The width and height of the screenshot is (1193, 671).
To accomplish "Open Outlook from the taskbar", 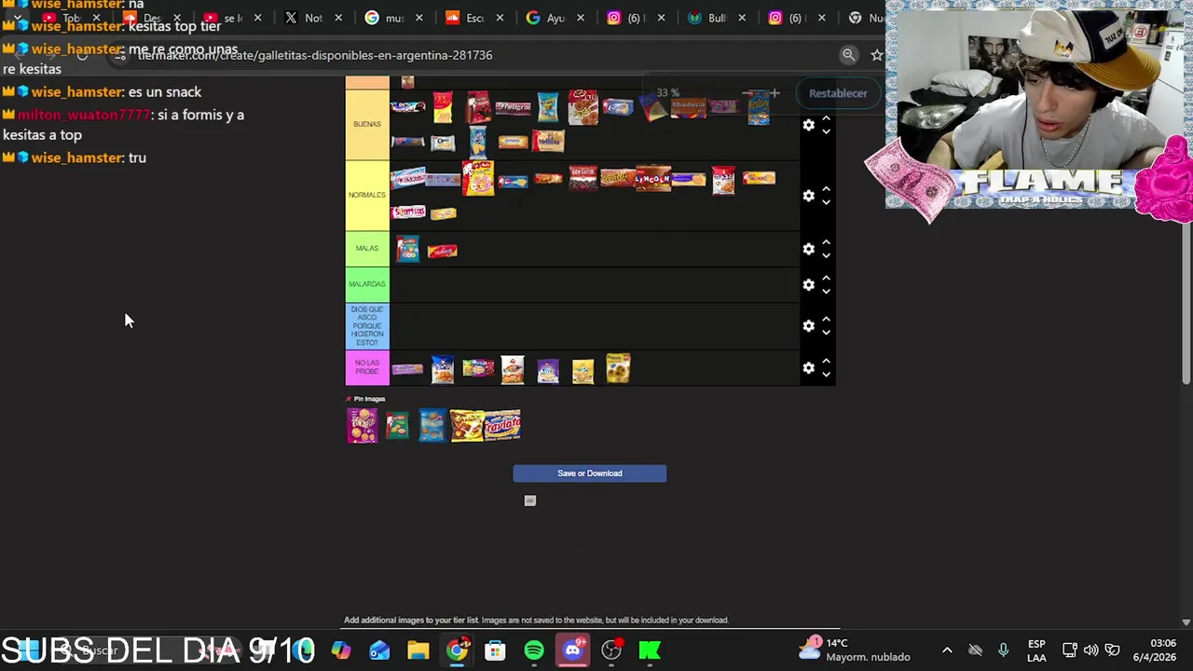I will tap(379, 650).
